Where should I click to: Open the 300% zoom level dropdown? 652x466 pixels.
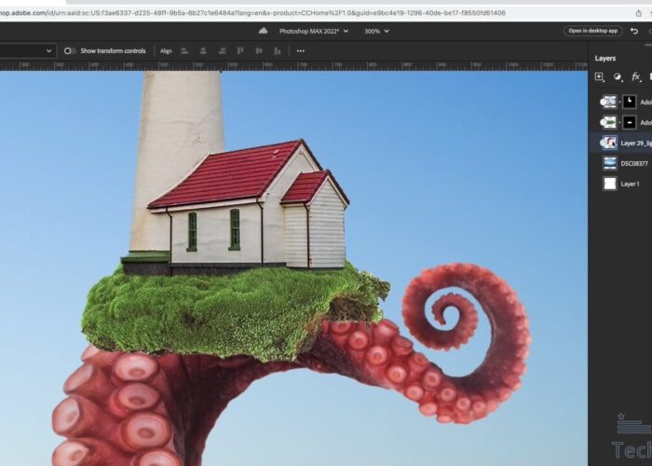[x=376, y=31]
